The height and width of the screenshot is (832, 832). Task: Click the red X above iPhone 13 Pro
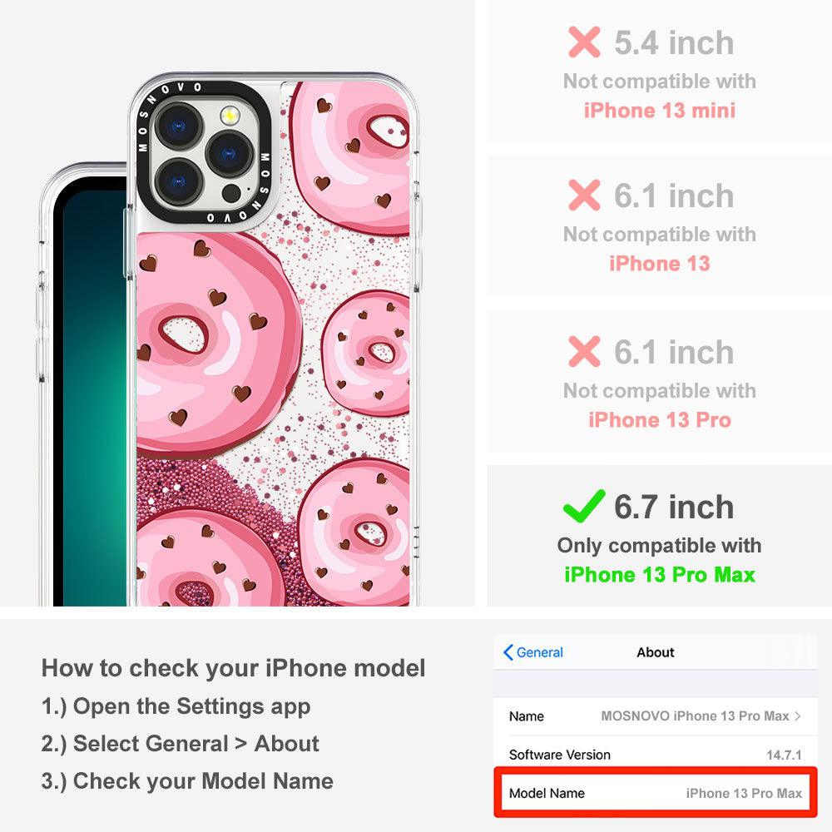584,351
